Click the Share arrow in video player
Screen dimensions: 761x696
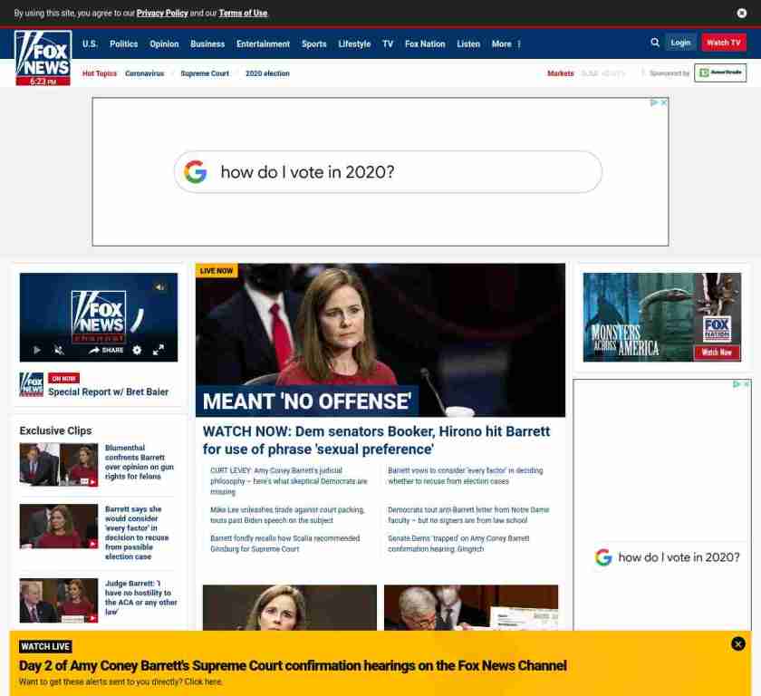[x=106, y=350]
